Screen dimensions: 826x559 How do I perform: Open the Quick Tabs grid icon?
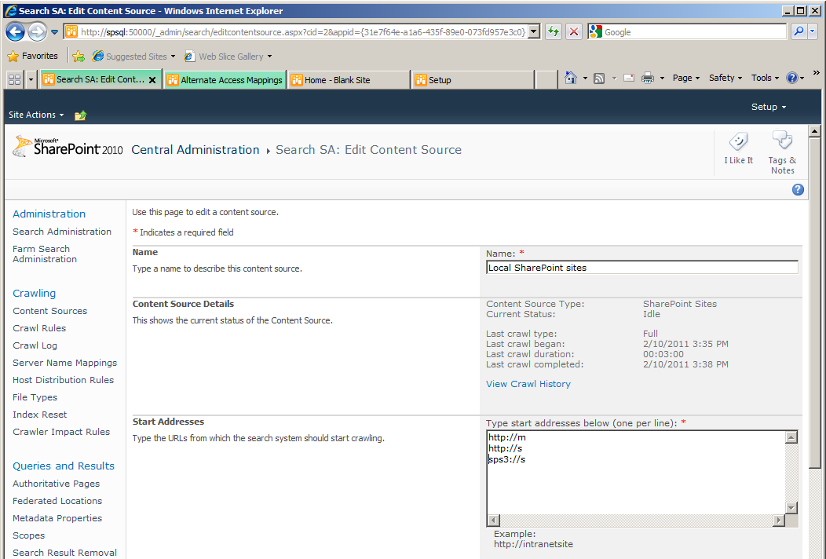pos(14,79)
